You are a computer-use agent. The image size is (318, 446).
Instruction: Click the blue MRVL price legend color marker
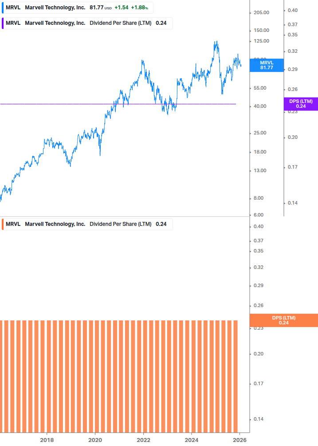click(3, 8)
